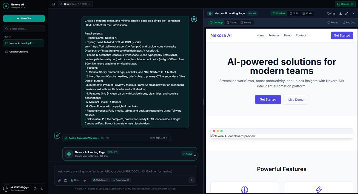Click the Powerful Features heading

(x=282, y=169)
